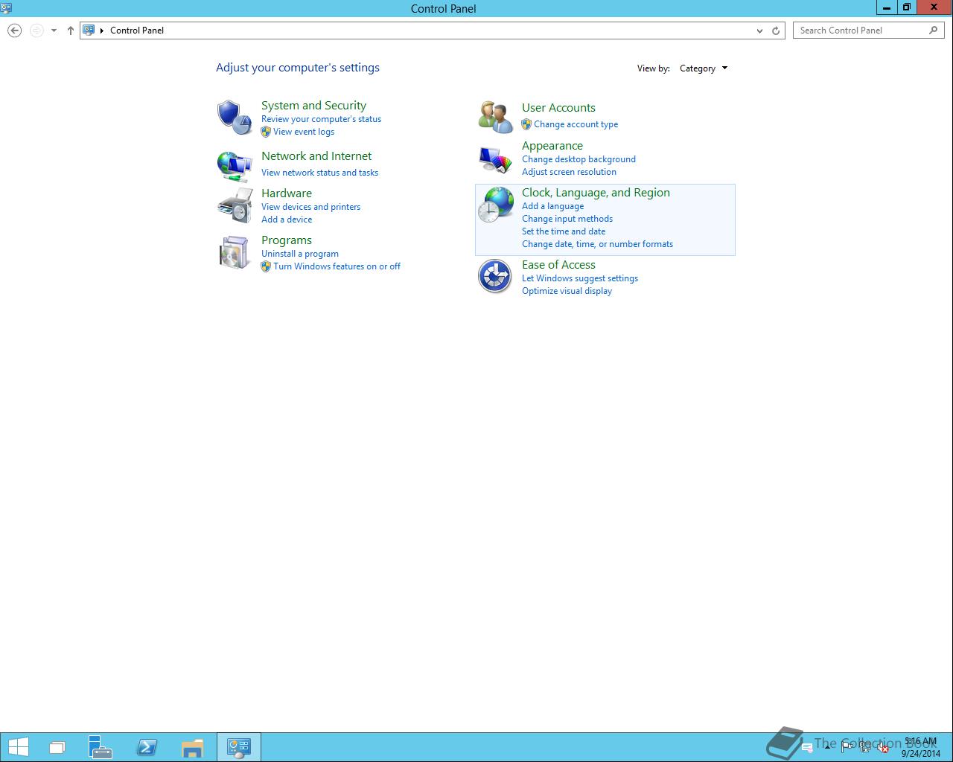Click Review your computer's status
This screenshot has height=762, width=953.
coord(321,119)
